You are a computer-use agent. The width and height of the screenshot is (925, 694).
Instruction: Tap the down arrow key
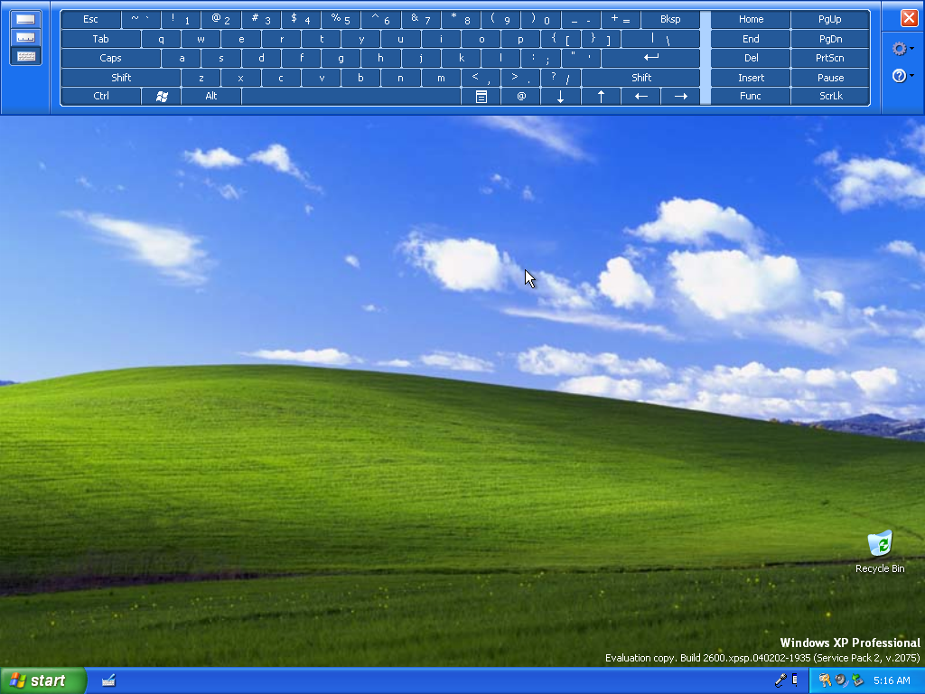[560, 96]
